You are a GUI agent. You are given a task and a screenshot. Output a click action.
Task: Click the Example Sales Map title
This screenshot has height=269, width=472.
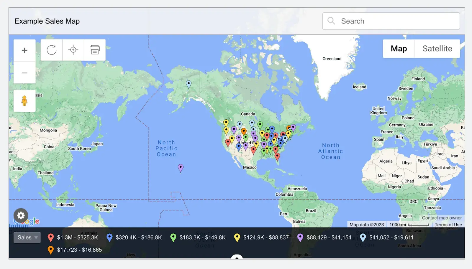pos(47,21)
